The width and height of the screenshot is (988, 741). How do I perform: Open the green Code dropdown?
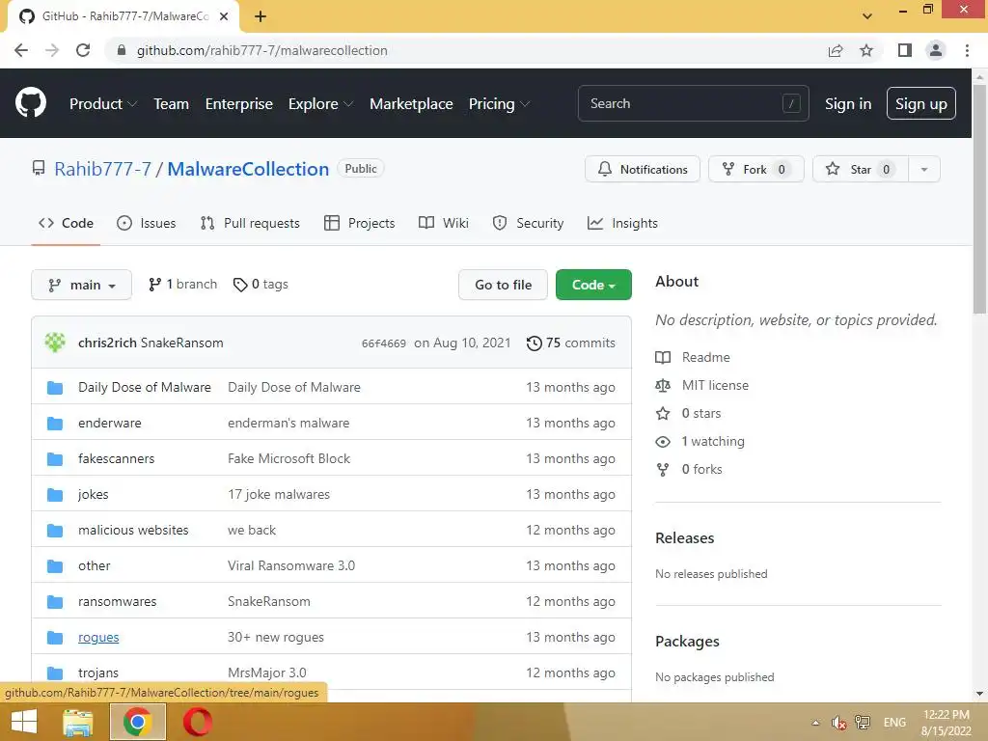[x=593, y=285]
